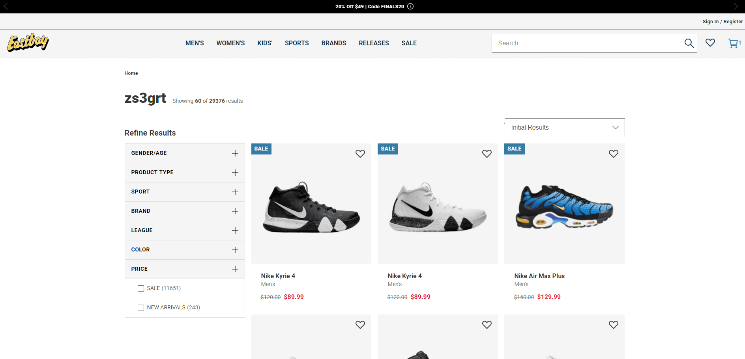Open white Nike Kyrie 4 title link
This screenshot has width=745, height=359.
tap(404, 276)
